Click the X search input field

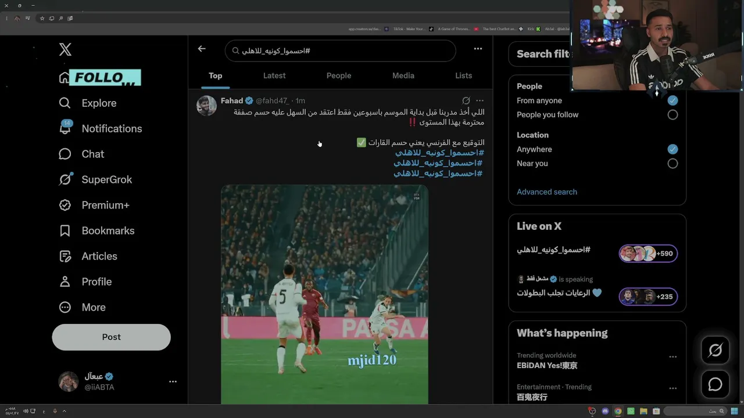tap(340, 51)
